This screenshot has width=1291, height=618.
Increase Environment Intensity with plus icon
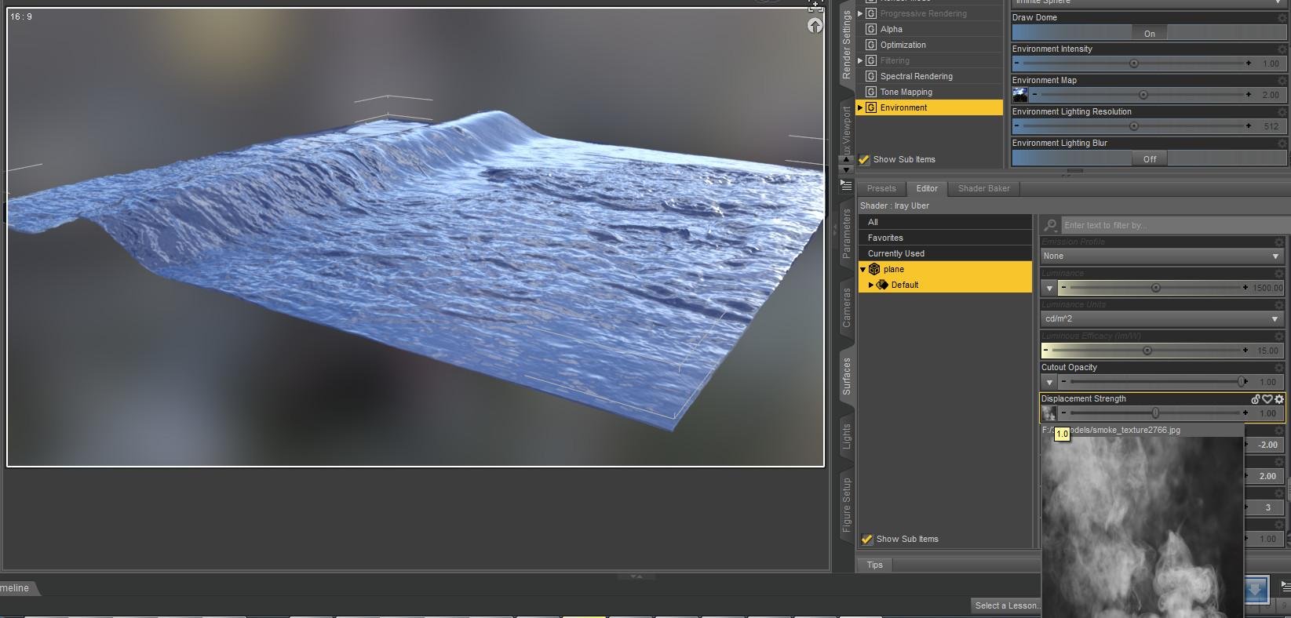coord(1249,64)
